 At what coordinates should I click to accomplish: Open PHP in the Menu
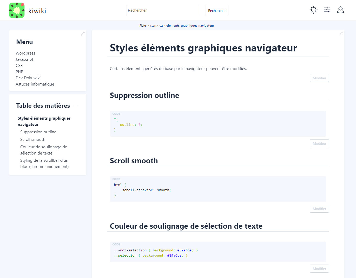coord(19,72)
